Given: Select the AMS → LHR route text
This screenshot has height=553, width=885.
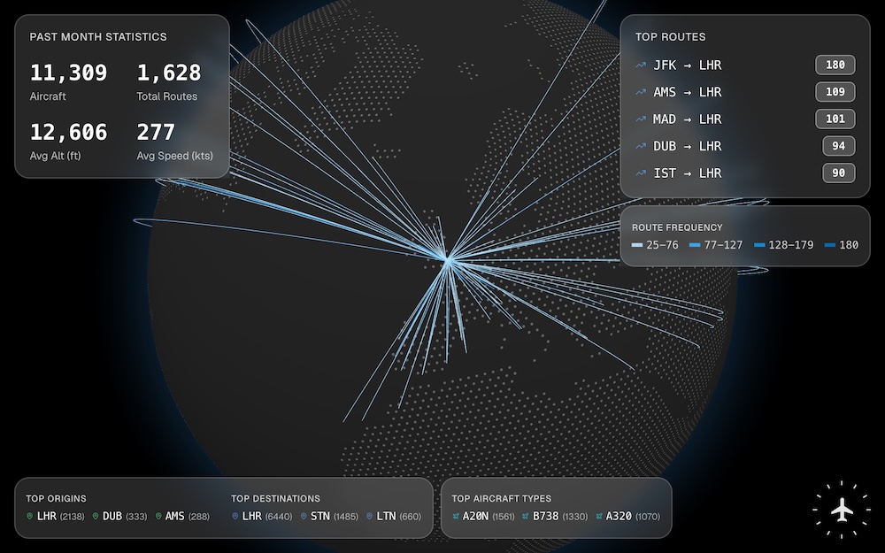Looking at the screenshot, I should click(x=687, y=92).
